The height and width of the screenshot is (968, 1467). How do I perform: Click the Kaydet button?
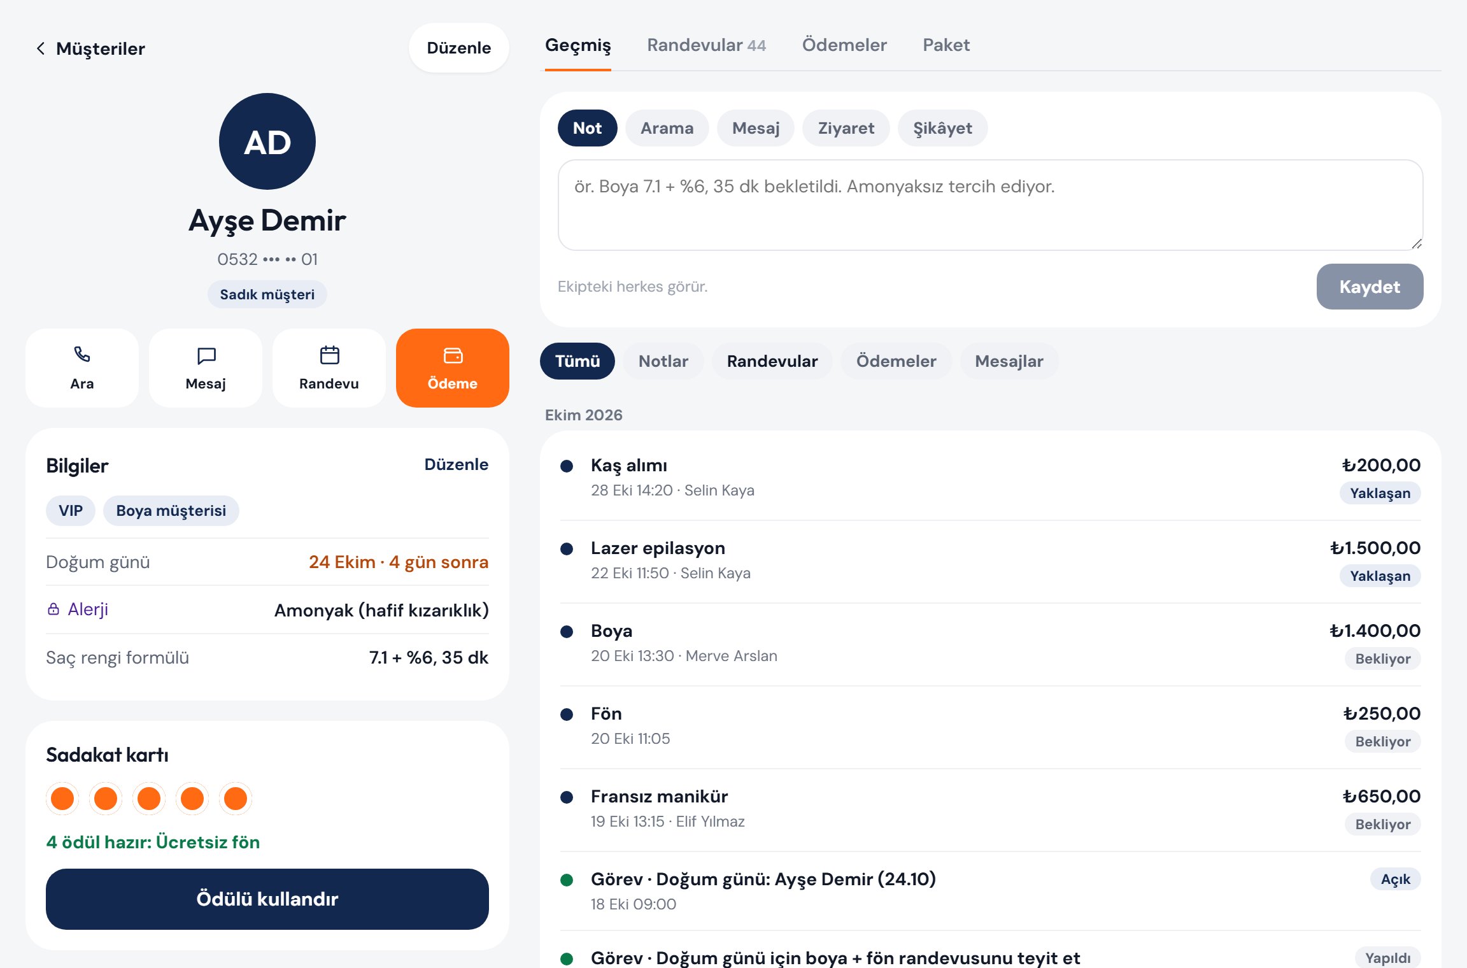(1370, 287)
